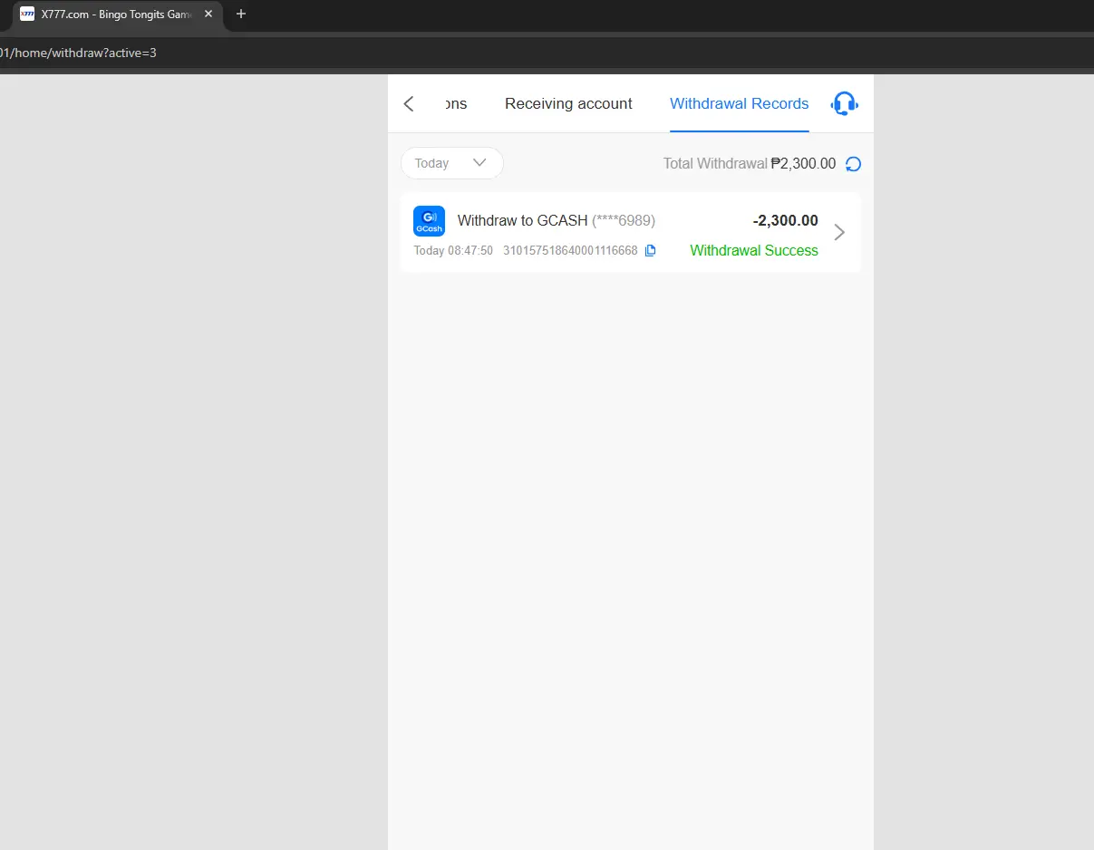Open a new browser tab
1094x850 pixels.
(x=241, y=14)
